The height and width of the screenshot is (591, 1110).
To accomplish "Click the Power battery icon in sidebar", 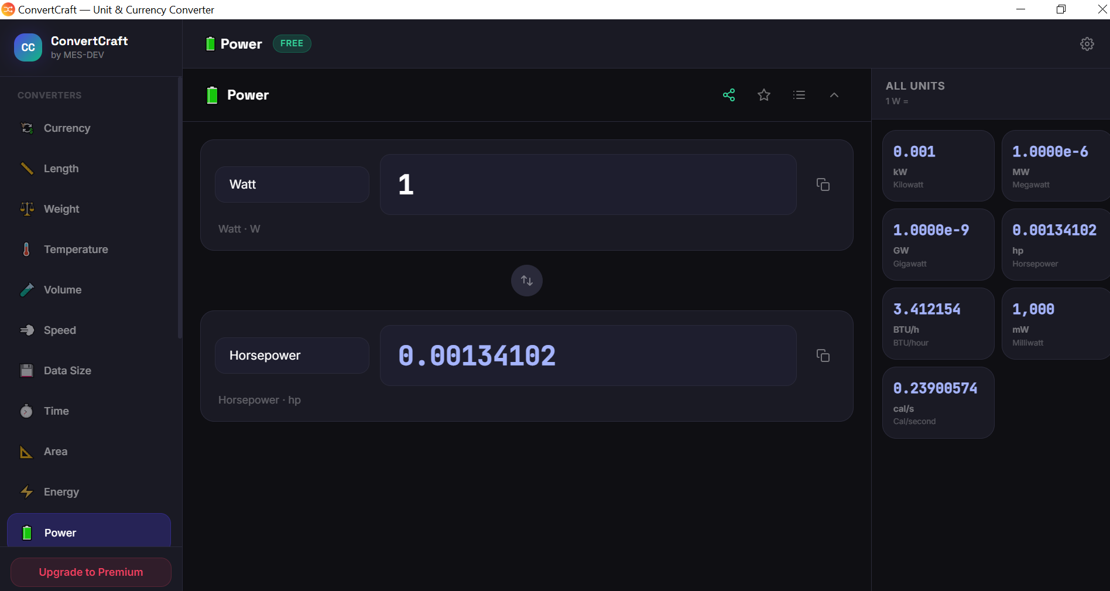I will click(27, 532).
